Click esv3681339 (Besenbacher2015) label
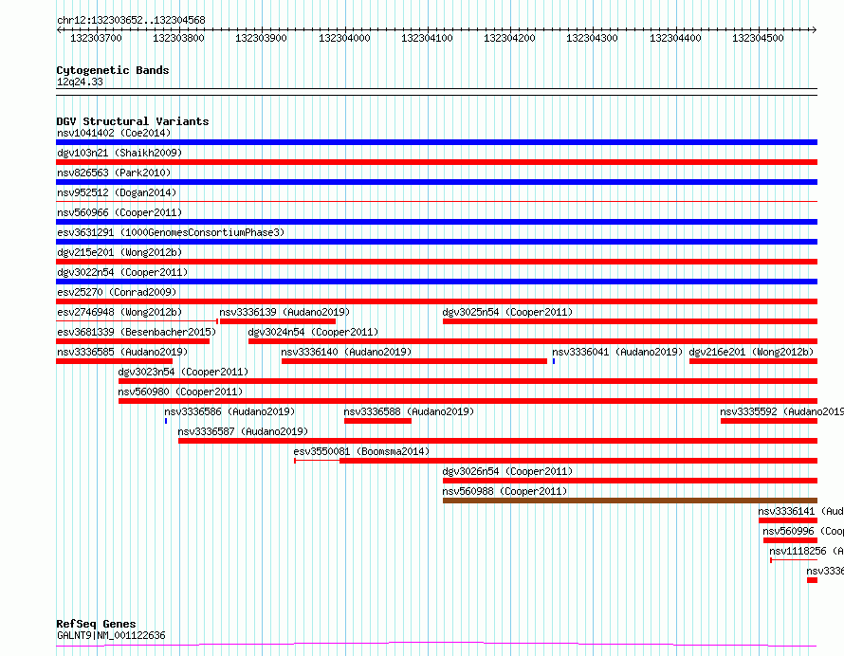Viewport: 844px width, 656px height. [x=137, y=332]
